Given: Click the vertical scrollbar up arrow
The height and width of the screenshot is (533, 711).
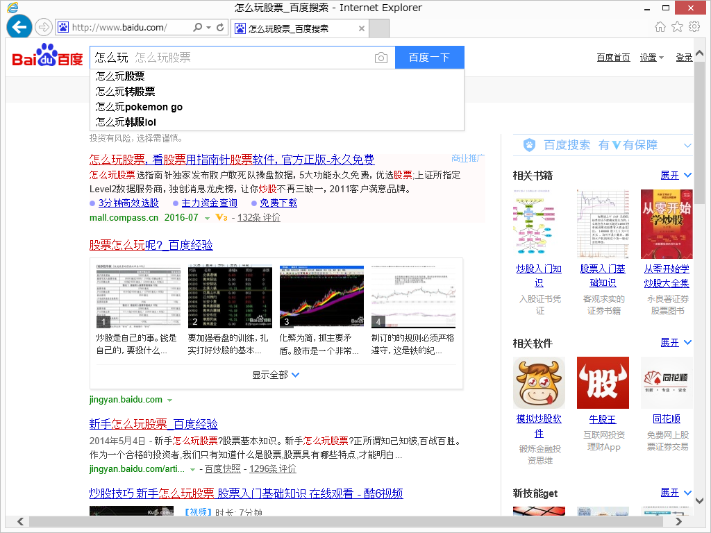Looking at the screenshot, I should coord(699,53).
